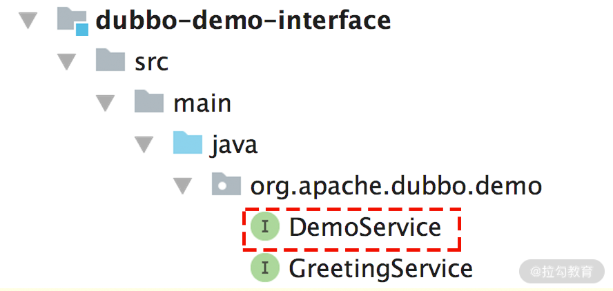
Task: Collapse the org.apache.dubbo.demo package arrow
Action: coord(184,186)
